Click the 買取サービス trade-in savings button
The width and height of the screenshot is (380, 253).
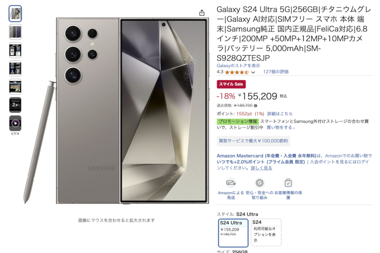pos(254,141)
